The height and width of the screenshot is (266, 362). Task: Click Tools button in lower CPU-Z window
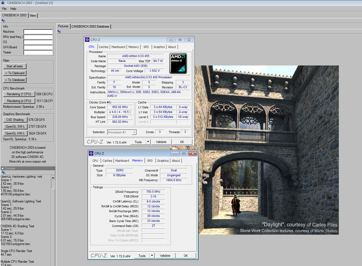point(142,256)
